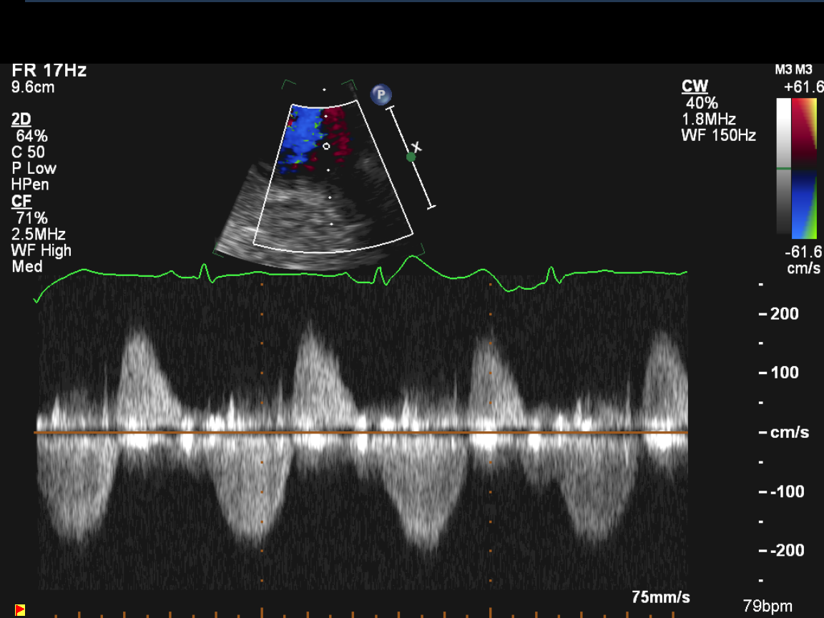Screen dimensions: 824x618
Task: Click the blue P probe orientation marker
Action: [381, 94]
